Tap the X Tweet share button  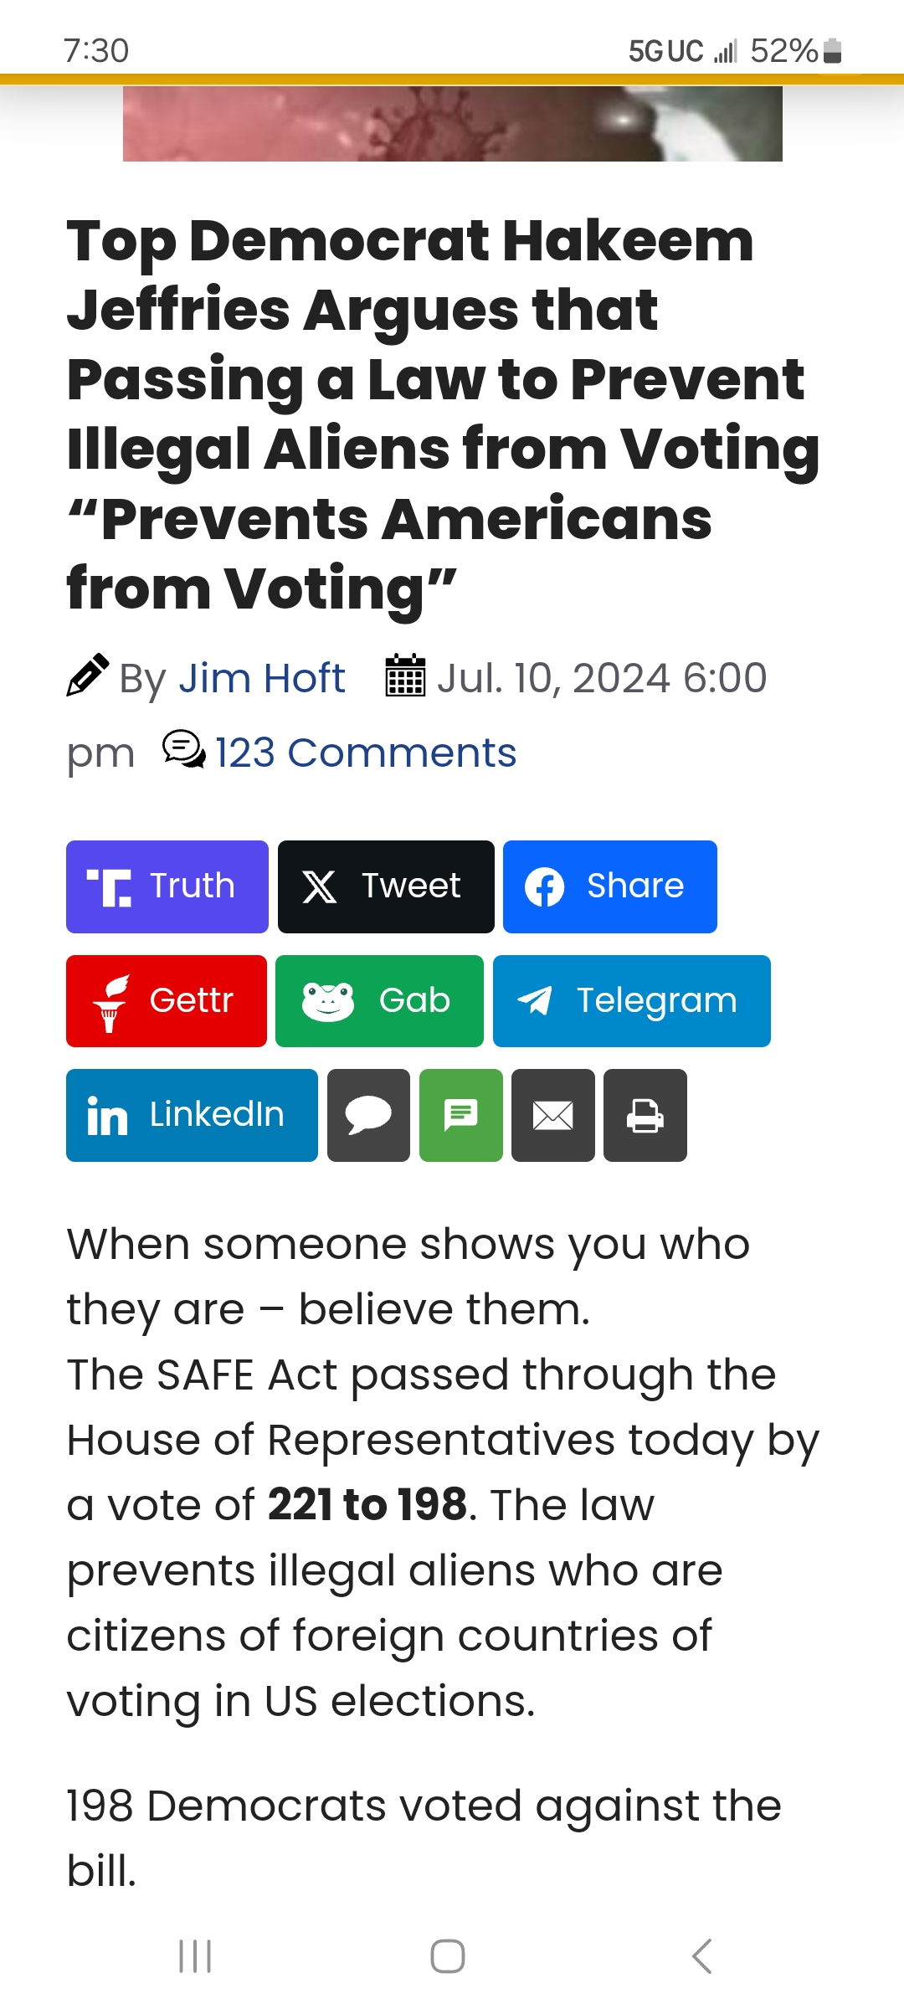(x=386, y=886)
